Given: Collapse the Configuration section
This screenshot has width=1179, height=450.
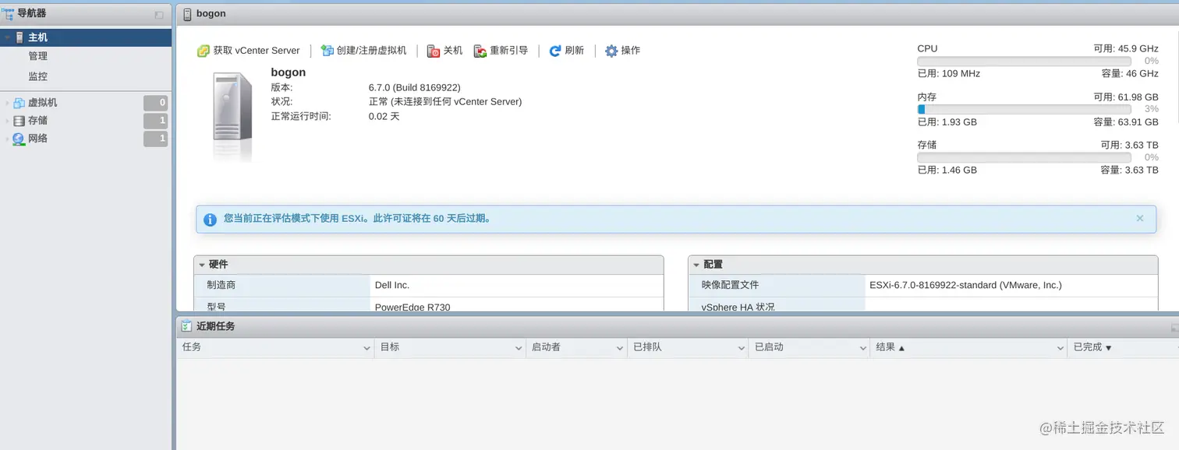Looking at the screenshot, I should tap(696, 265).
